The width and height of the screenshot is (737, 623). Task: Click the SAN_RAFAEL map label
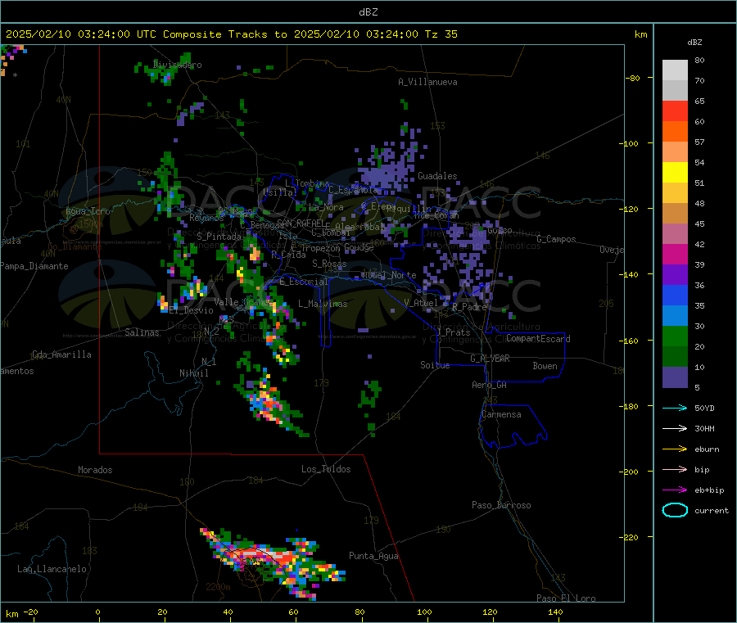coord(301,223)
